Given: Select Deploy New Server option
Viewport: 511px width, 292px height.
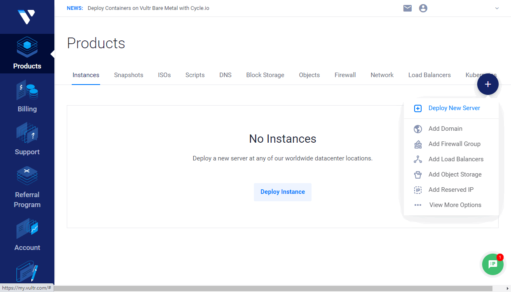Looking at the screenshot, I should [x=454, y=108].
